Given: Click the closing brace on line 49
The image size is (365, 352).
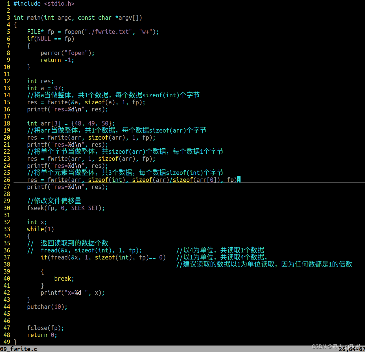Looking at the screenshot, I should point(15,342).
